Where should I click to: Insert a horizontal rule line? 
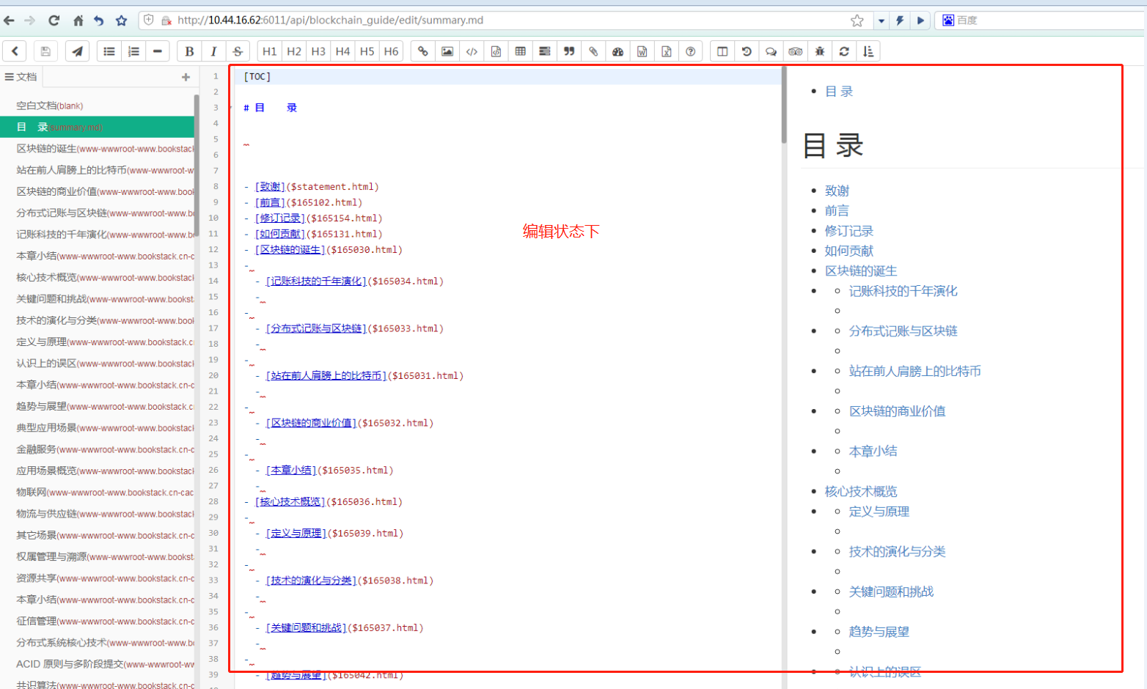point(158,51)
